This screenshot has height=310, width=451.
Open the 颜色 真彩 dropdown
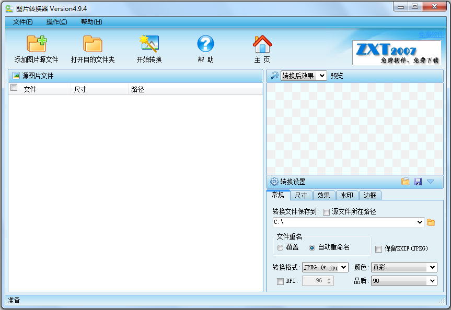click(x=404, y=267)
